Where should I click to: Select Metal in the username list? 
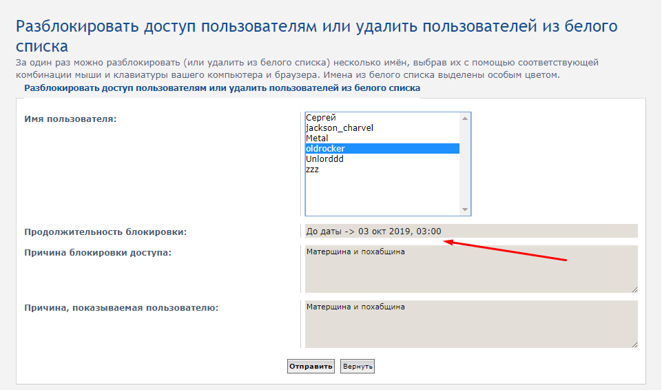coord(382,138)
